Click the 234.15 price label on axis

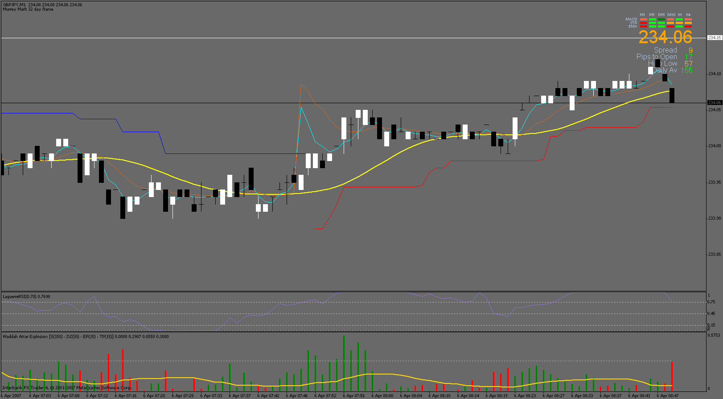coord(715,38)
